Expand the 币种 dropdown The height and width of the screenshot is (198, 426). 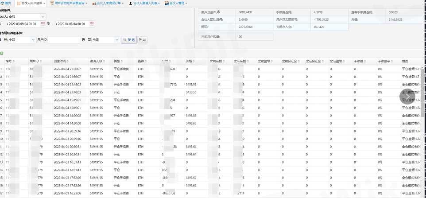point(33,40)
